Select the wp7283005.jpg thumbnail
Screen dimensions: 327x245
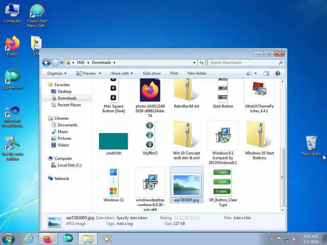(186, 185)
